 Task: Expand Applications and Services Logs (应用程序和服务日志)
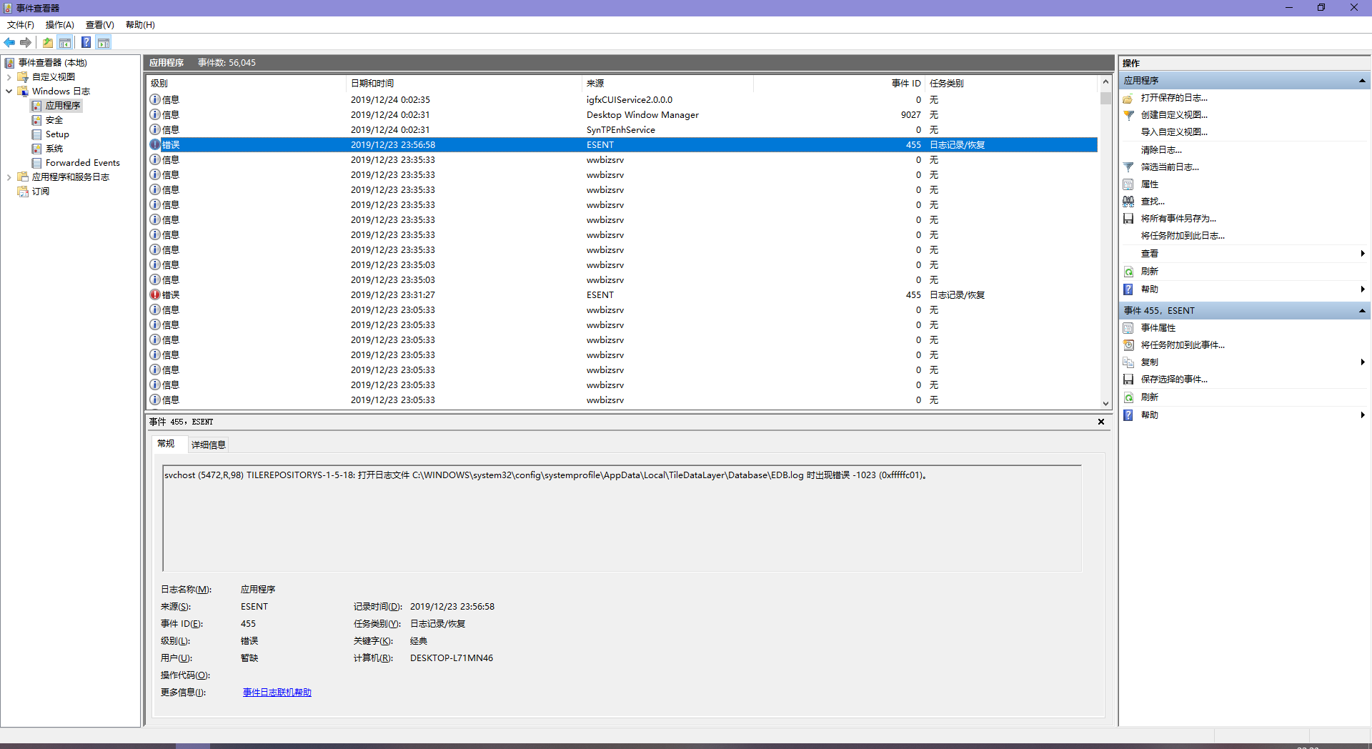9,177
